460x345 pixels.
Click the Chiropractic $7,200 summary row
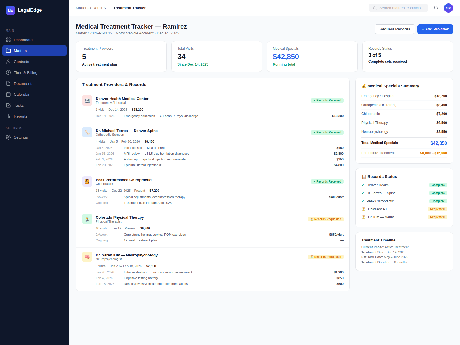[404, 114]
